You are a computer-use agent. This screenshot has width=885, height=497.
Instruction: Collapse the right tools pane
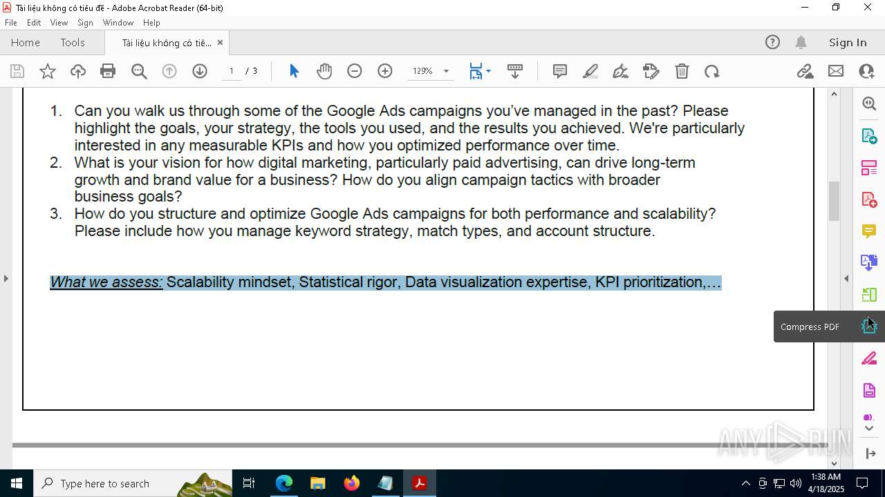click(870, 454)
